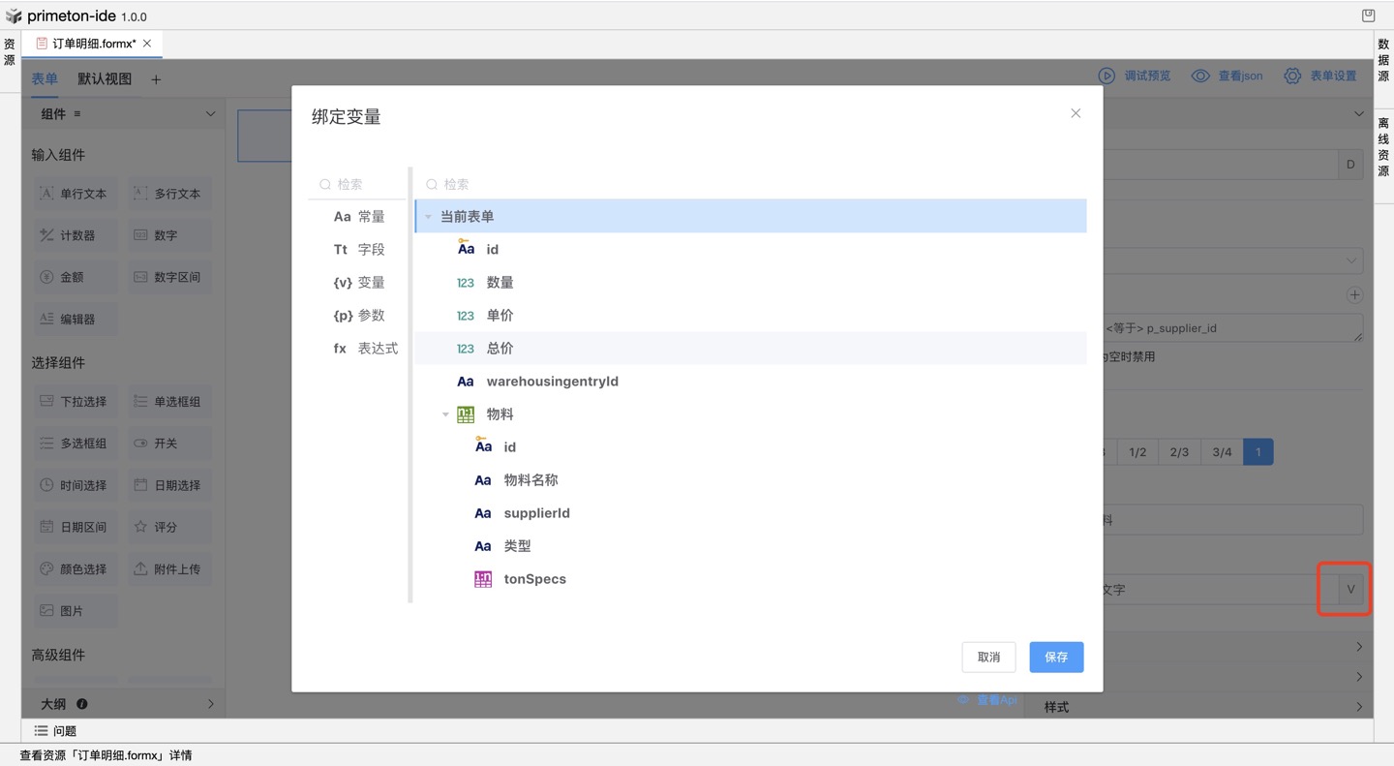The width and height of the screenshot is (1394, 766).
Task: Close the 绑定变量 dialog
Action: pyautogui.click(x=1076, y=113)
